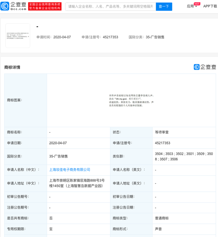Click the trademark image in the 商标图案 row
This screenshot has height=237, width=218.
pos(131,100)
